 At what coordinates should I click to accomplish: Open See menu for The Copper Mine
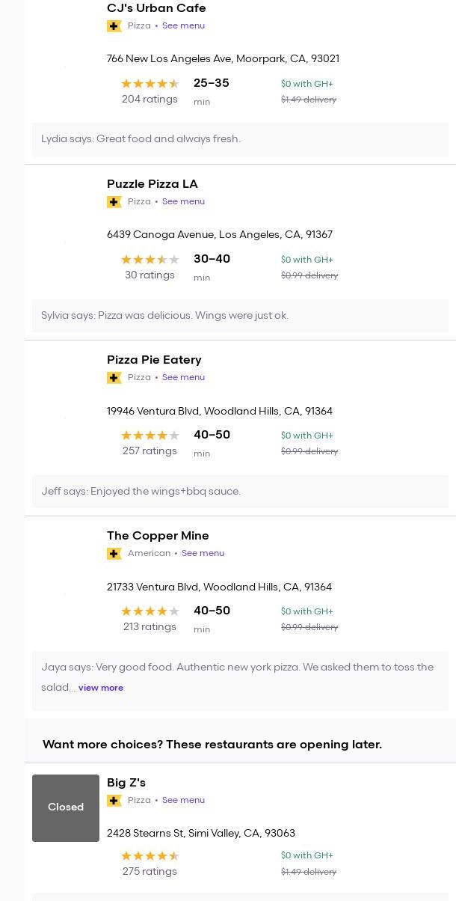coord(203,553)
